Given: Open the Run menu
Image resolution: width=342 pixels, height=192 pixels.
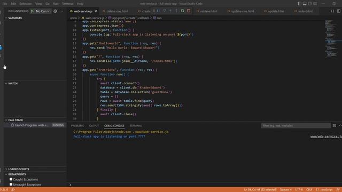Looking at the screenshot, I should pyautogui.click(x=56, y=4).
